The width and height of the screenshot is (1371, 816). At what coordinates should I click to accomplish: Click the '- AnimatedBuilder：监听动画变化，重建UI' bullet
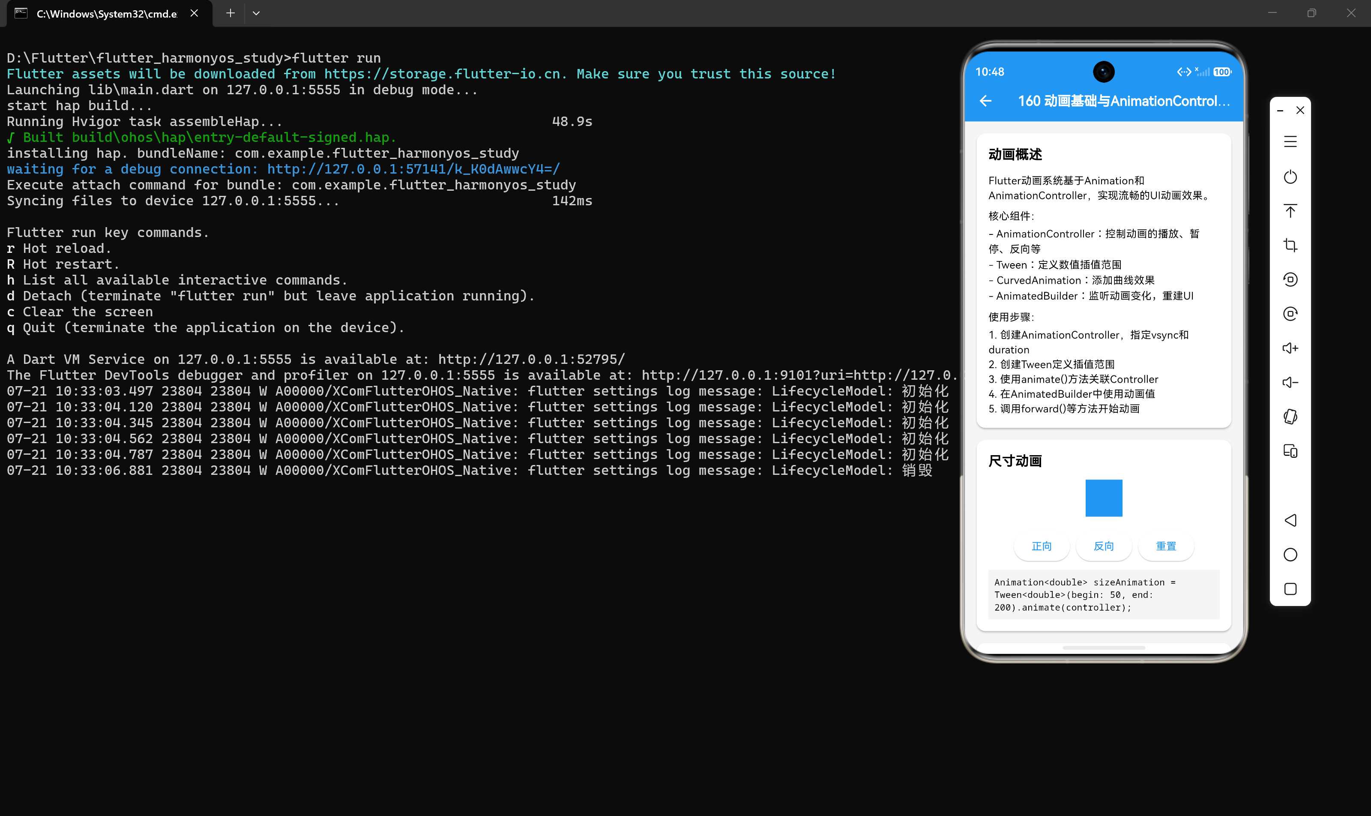point(1091,296)
